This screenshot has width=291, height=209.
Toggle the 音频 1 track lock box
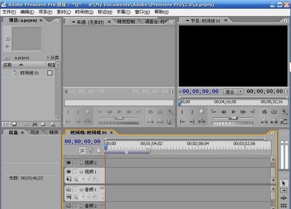(75, 190)
